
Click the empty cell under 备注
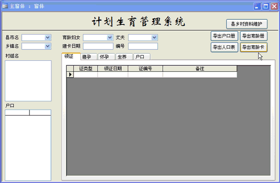coord(200,75)
